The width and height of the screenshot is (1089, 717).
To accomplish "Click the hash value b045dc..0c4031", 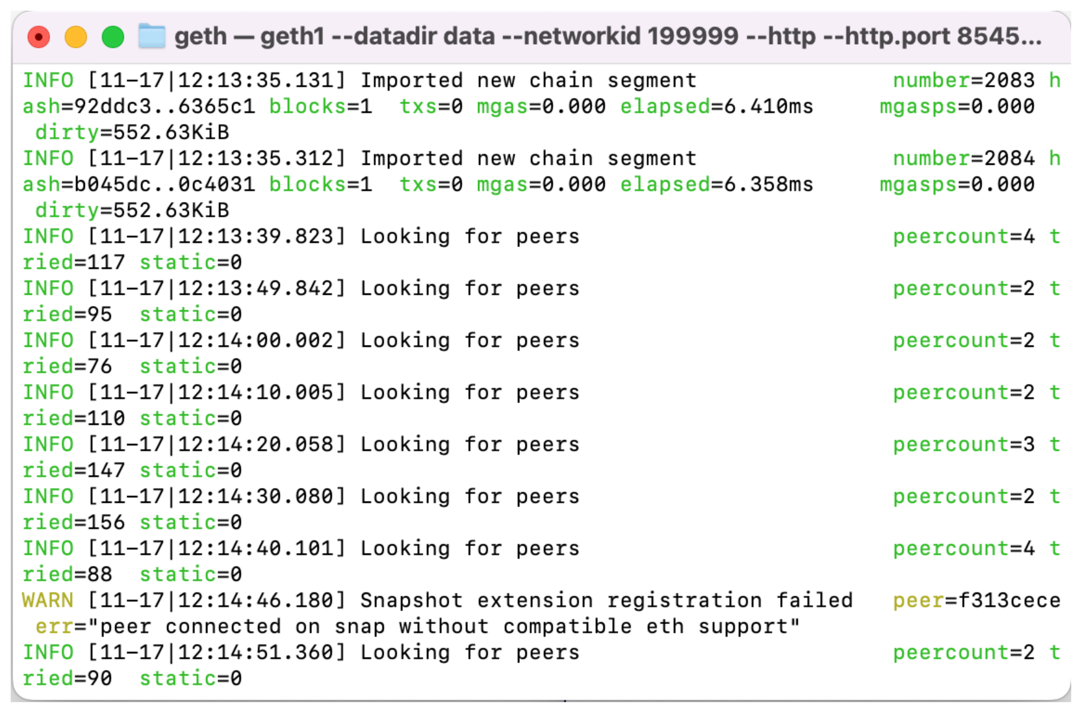I will point(165,185).
